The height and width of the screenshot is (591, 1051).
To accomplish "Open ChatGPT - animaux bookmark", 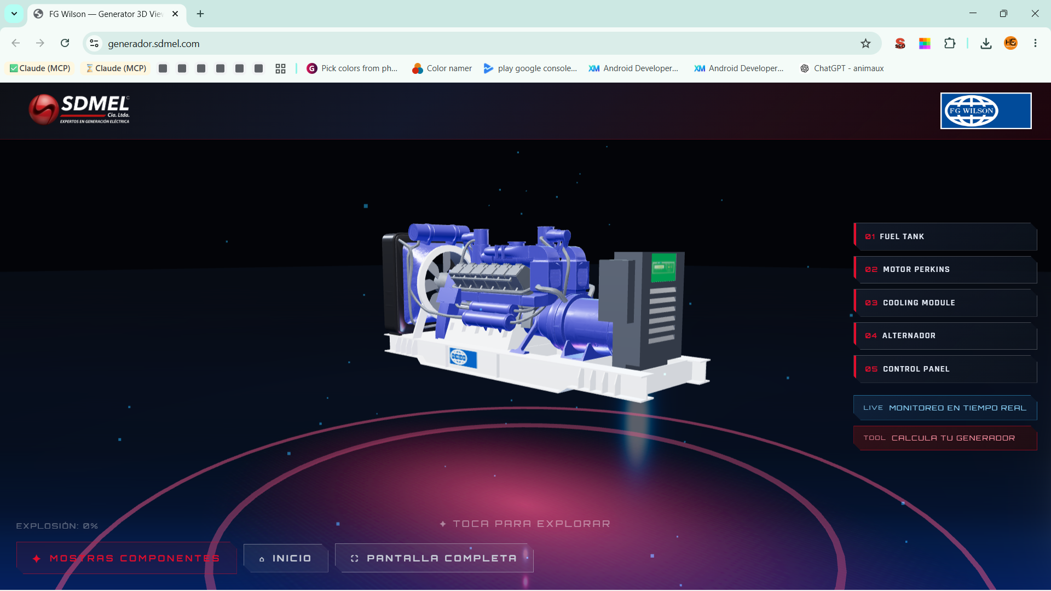I will tap(842, 68).
